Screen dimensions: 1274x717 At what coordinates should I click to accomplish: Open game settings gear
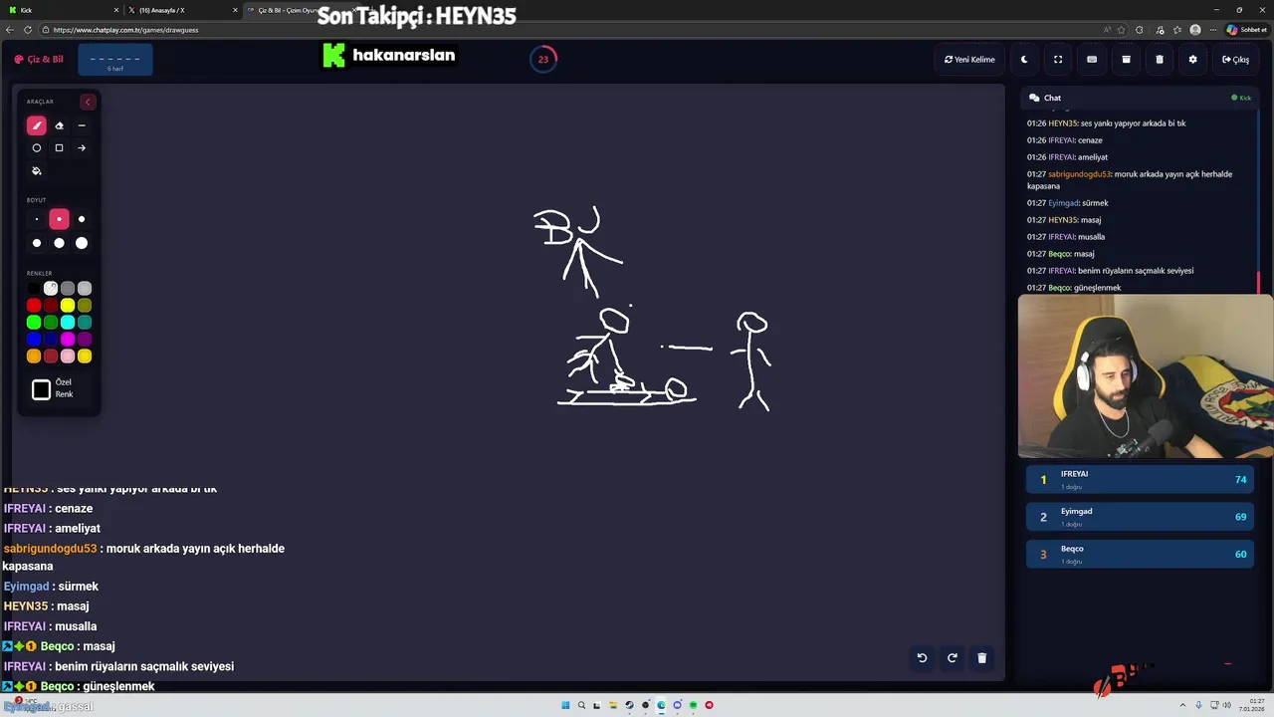pos(1193,60)
